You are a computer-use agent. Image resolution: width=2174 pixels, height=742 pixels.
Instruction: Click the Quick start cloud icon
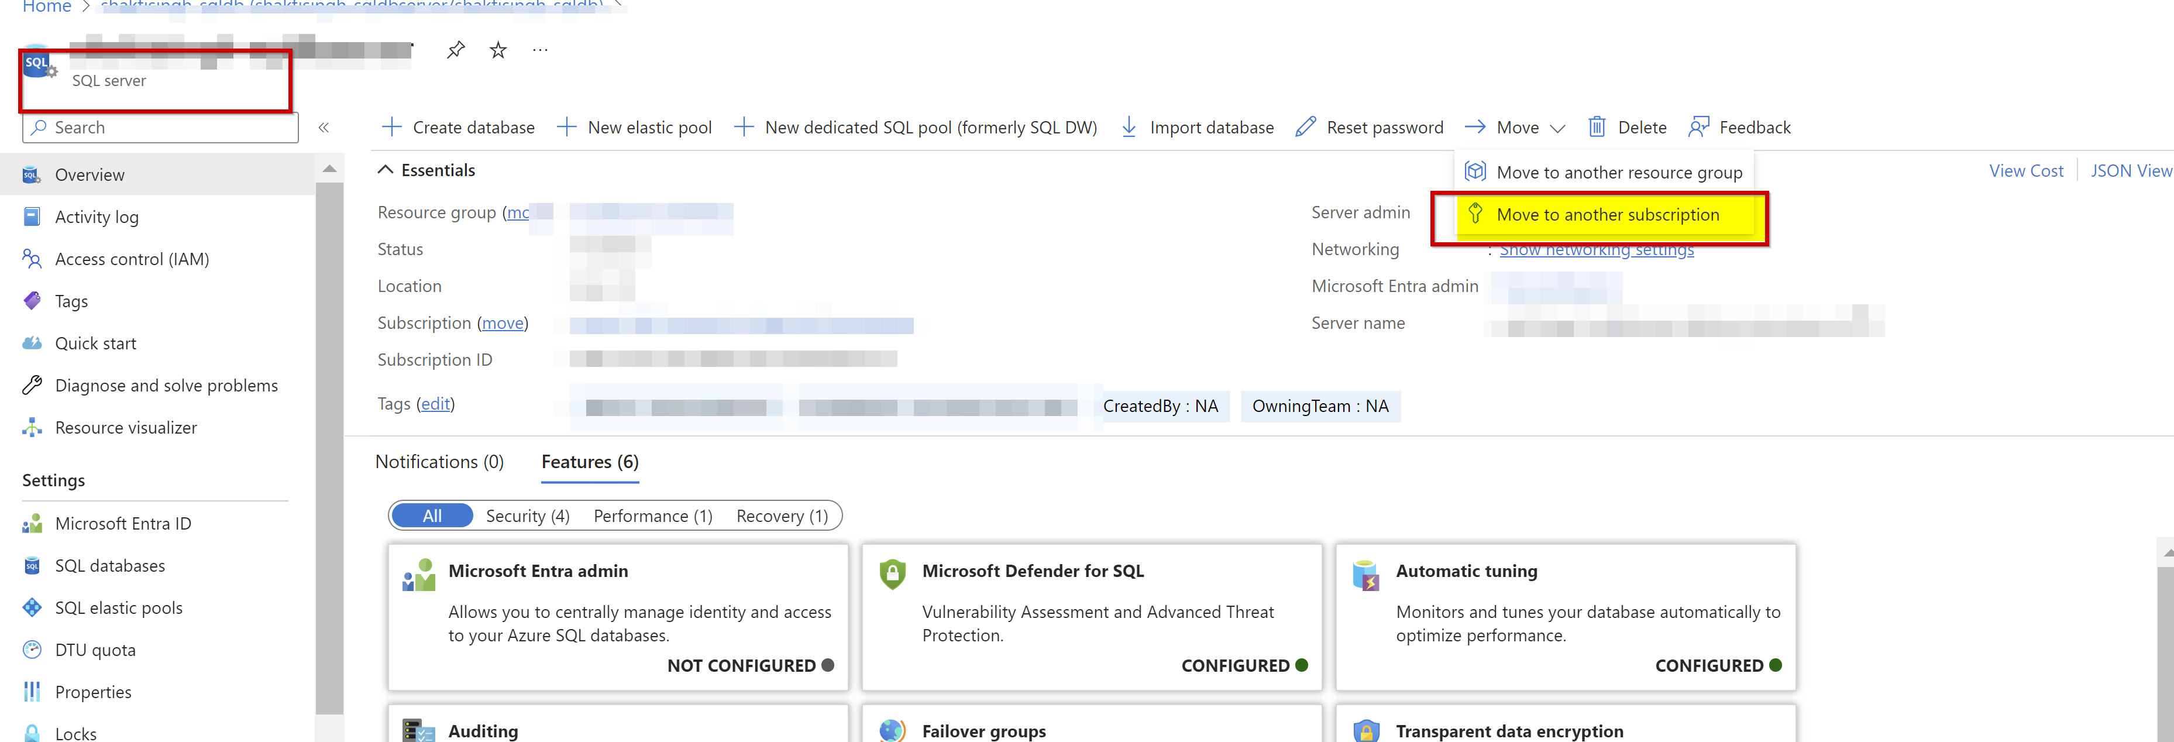[x=32, y=343]
